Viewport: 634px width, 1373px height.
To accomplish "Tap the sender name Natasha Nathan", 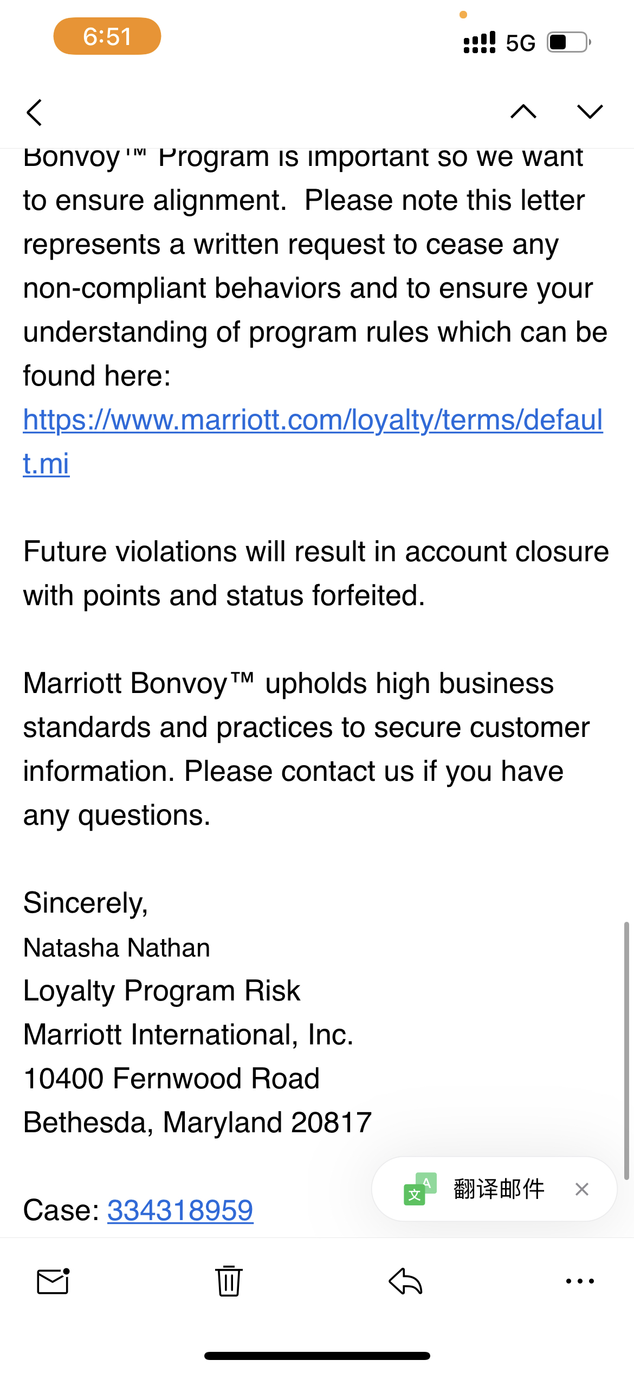I will [x=117, y=947].
